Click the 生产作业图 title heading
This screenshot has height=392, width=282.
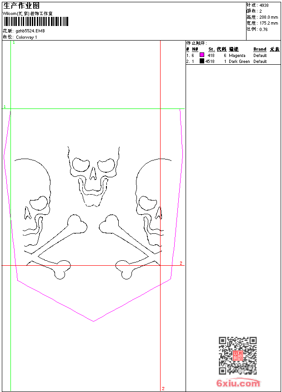[18, 6]
